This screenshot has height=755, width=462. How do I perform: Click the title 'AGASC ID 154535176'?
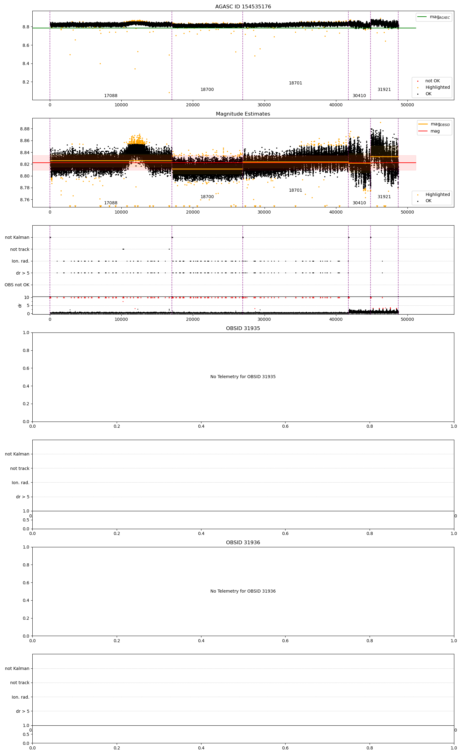click(x=243, y=7)
